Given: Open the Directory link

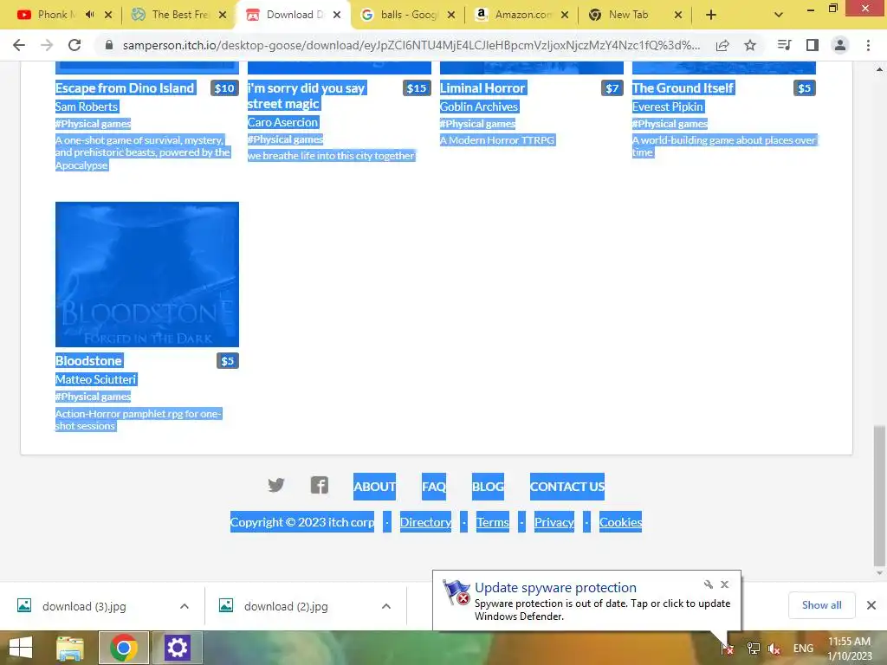Looking at the screenshot, I should (x=425, y=522).
